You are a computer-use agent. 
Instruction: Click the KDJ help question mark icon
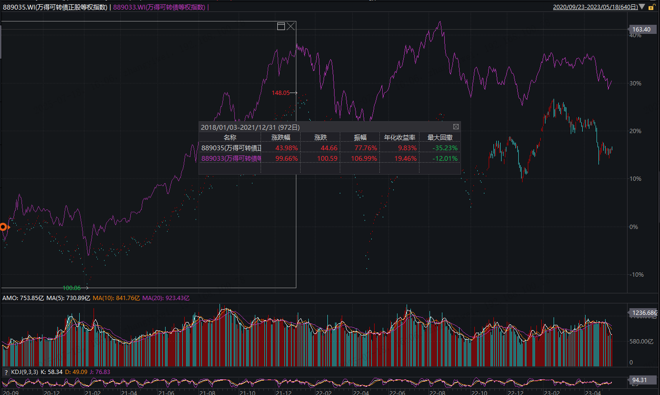(x=6, y=372)
